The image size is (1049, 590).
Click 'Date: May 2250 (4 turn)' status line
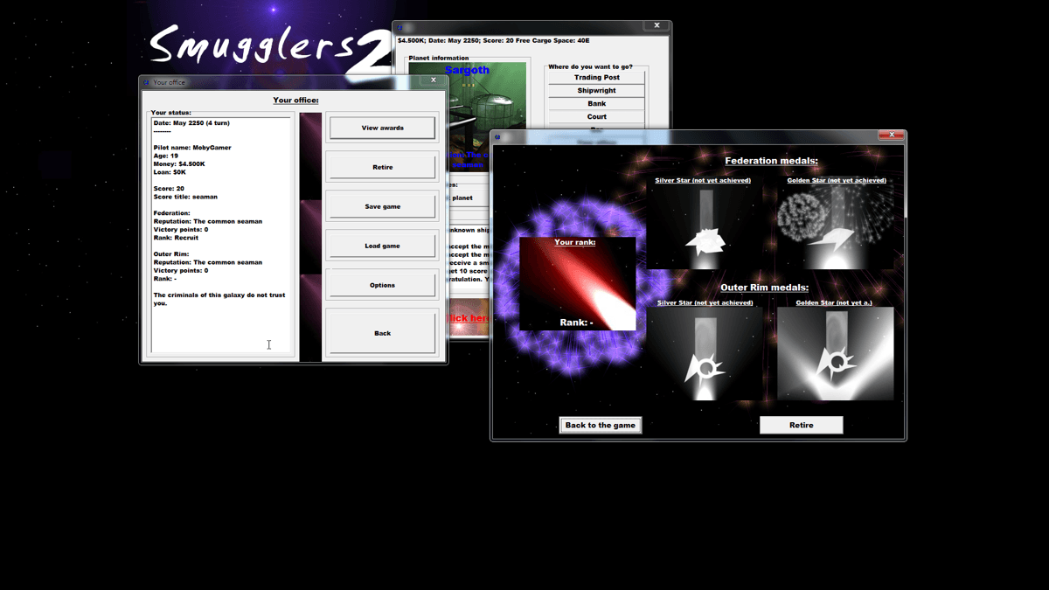click(x=191, y=123)
